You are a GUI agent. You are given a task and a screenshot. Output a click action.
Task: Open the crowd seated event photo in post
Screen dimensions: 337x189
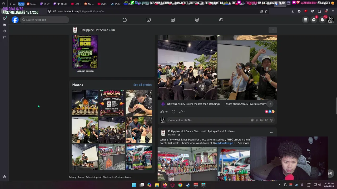tap(187, 70)
